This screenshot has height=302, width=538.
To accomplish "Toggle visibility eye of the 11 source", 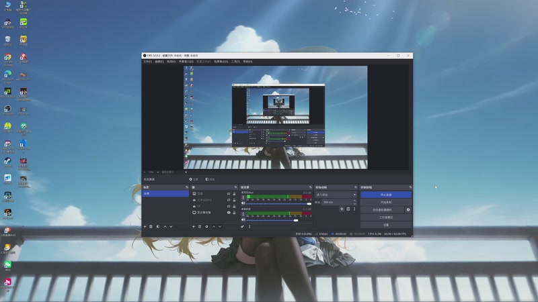I will (x=229, y=206).
